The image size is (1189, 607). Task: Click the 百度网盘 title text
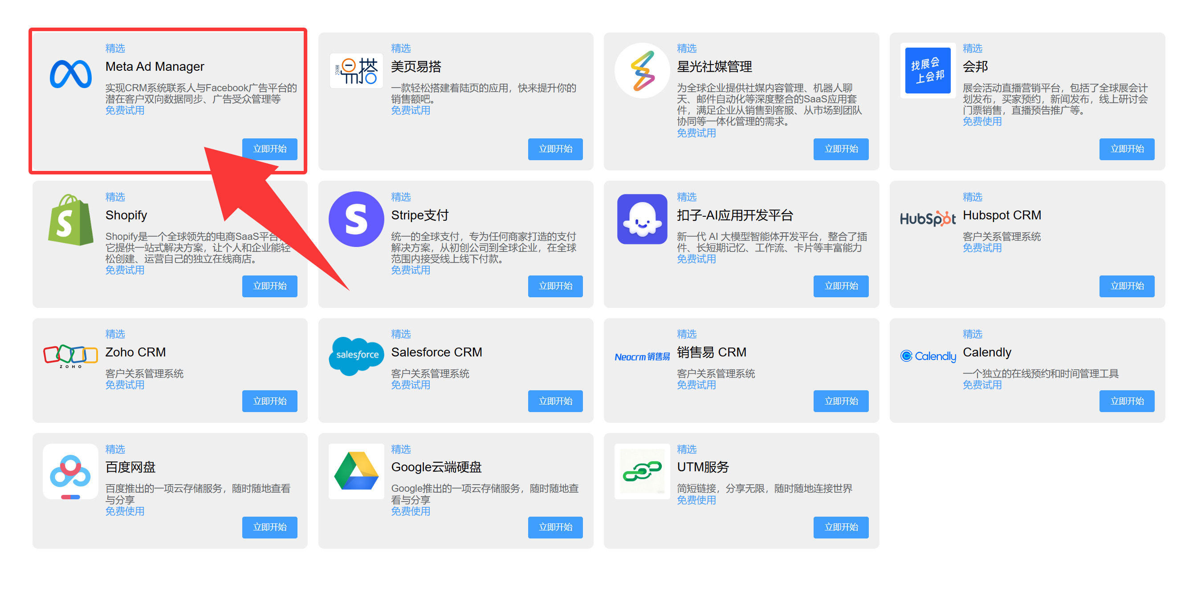coord(130,467)
